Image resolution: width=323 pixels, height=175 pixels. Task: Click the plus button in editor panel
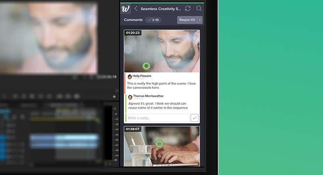coord(114,97)
